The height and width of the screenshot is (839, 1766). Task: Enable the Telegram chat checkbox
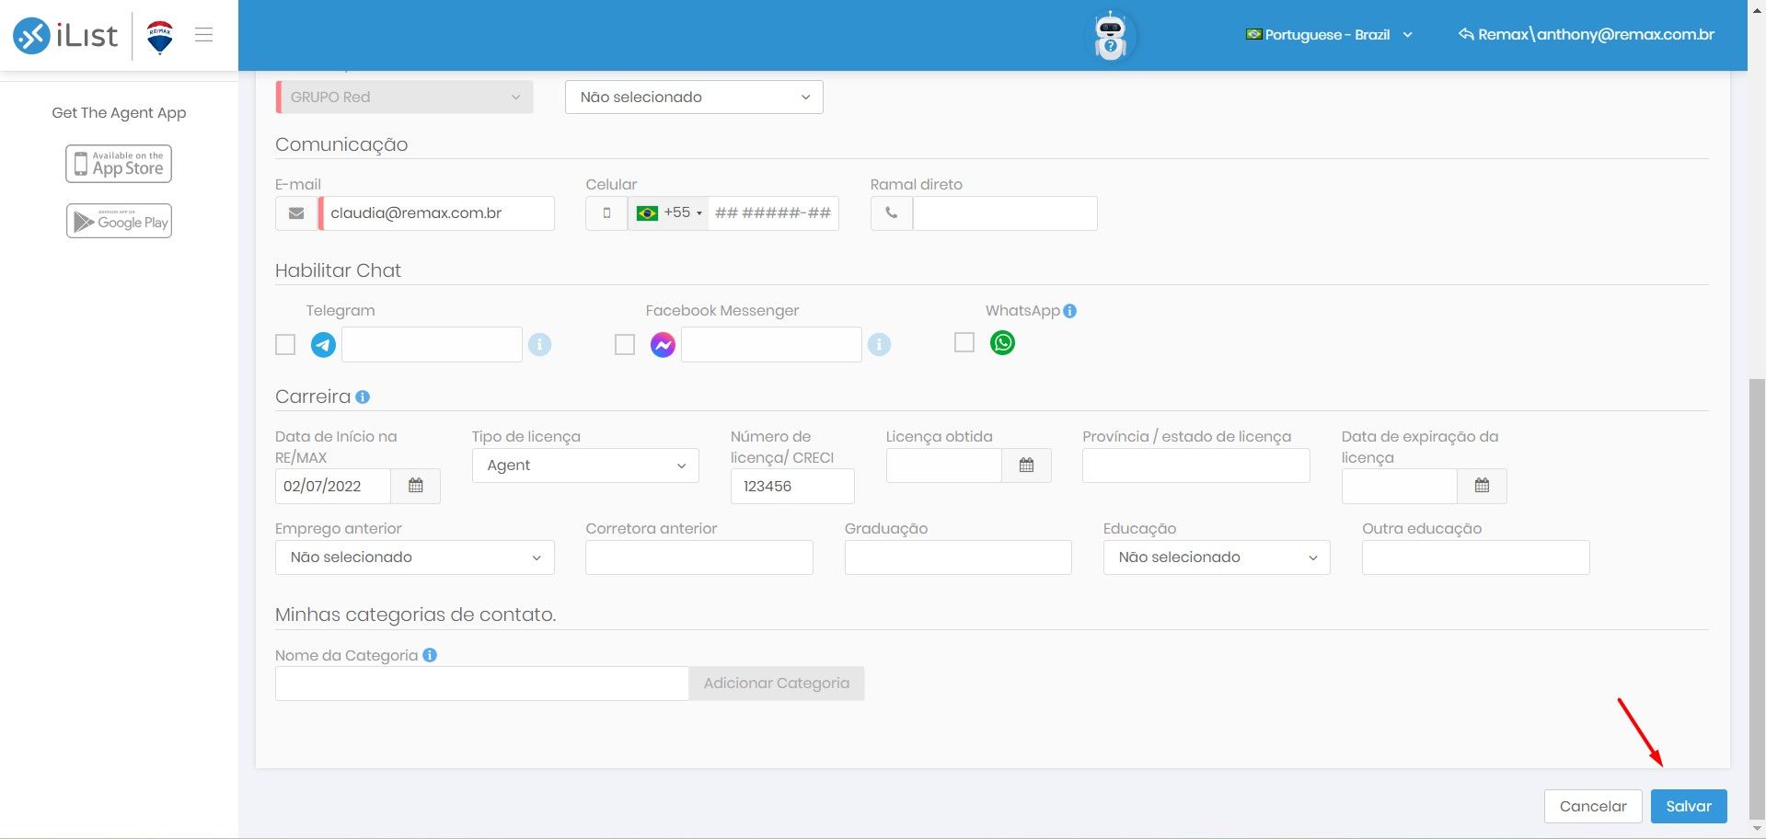pyautogui.click(x=285, y=345)
